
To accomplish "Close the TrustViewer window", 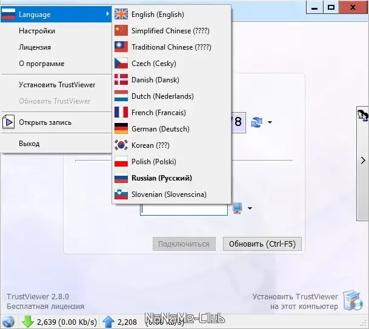I will click(x=353, y=7).
